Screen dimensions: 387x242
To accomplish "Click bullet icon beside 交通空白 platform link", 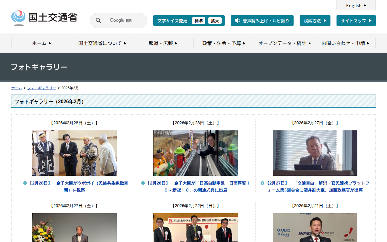I will [262, 183].
